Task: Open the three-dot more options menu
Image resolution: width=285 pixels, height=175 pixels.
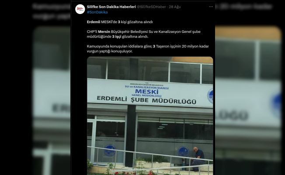Action: pos(211,7)
